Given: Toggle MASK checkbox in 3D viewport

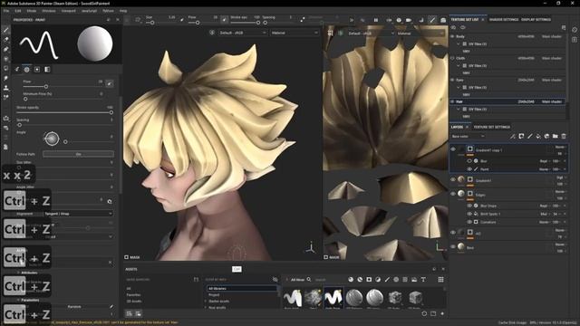Looking at the screenshot, I should (x=127, y=257).
